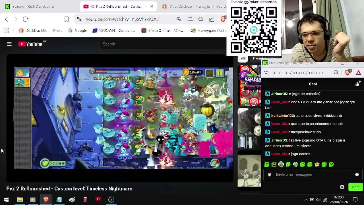Image resolution: width=364 pixels, height=205 pixels.
Task: Click the message "joga bomba" in chat
Action: pyautogui.click(x=300, y=154)
